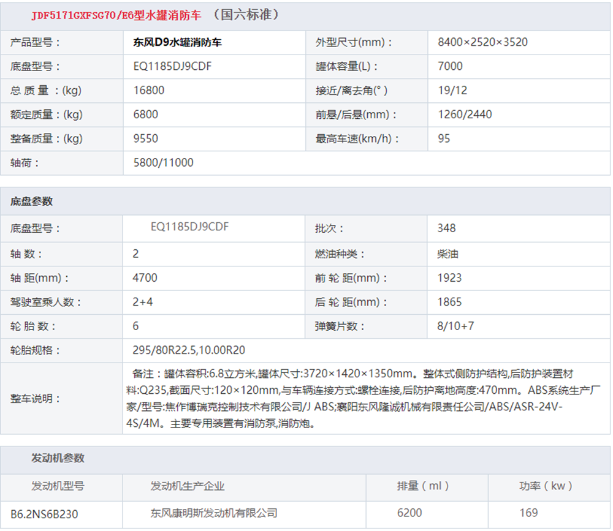The width and height of the screenshot is (613, 531).
Task: Select the 外型尺寸(mm) label
Action: point(354,42)
